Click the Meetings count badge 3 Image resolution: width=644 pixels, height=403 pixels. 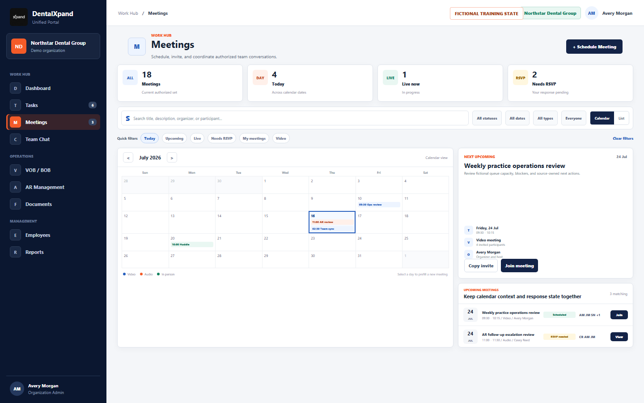coord(93,122)
